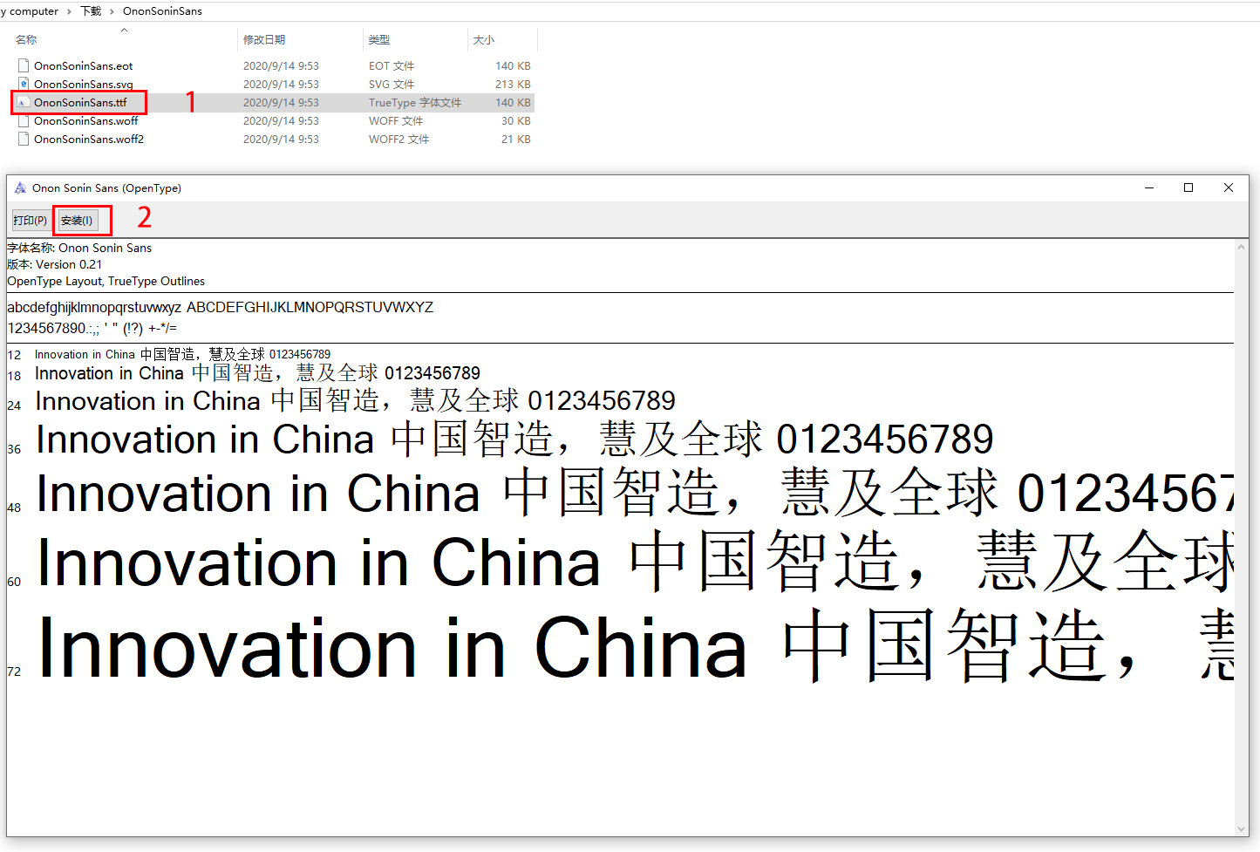Sort files by 修改日期 column header
The width and height of the screenshot is (1260, 852).
tap(264, 39)
